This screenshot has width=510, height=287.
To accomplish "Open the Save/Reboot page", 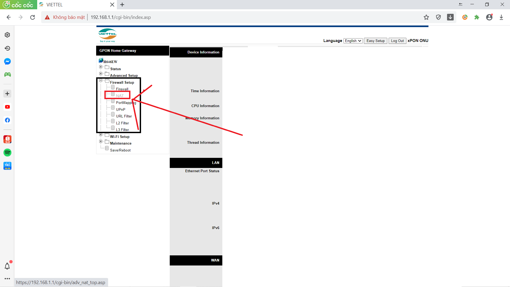I will (120, 150).
